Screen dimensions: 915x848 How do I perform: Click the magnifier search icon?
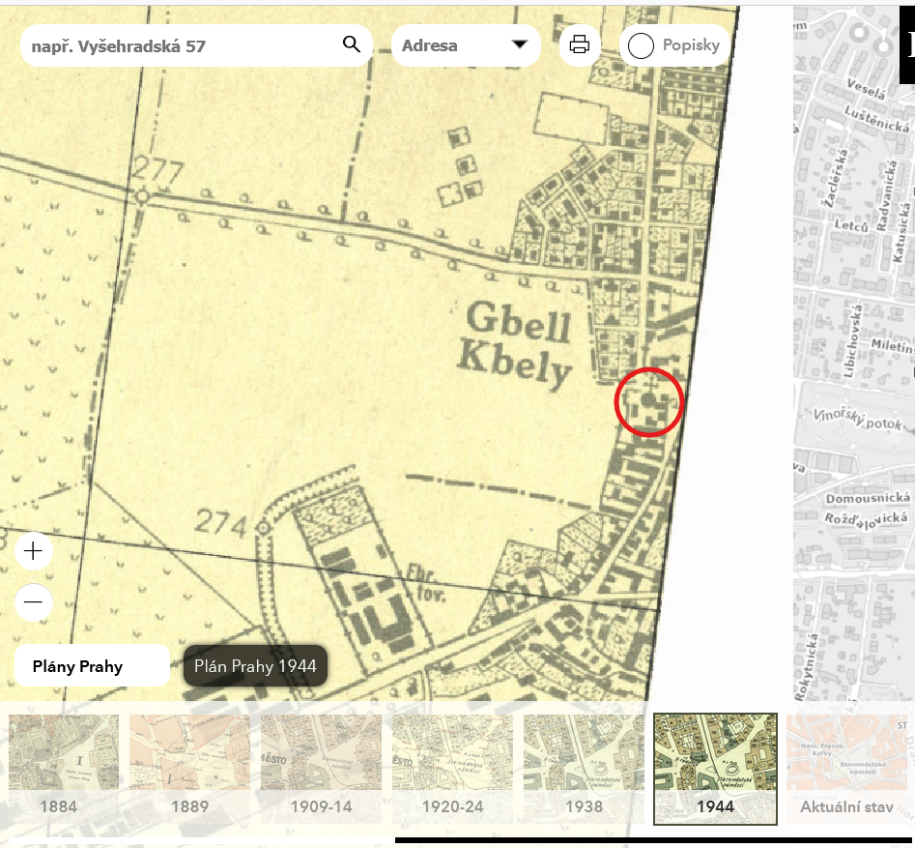351,44
